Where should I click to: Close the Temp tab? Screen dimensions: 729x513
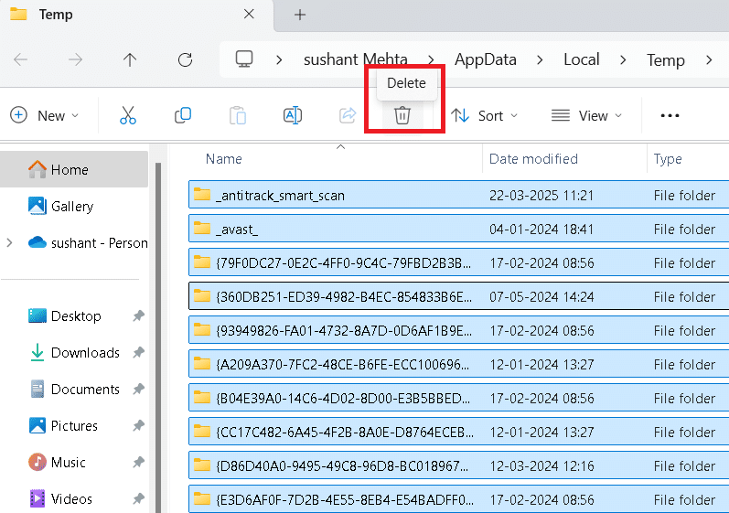pyautogui.click(x=250, y=15)
